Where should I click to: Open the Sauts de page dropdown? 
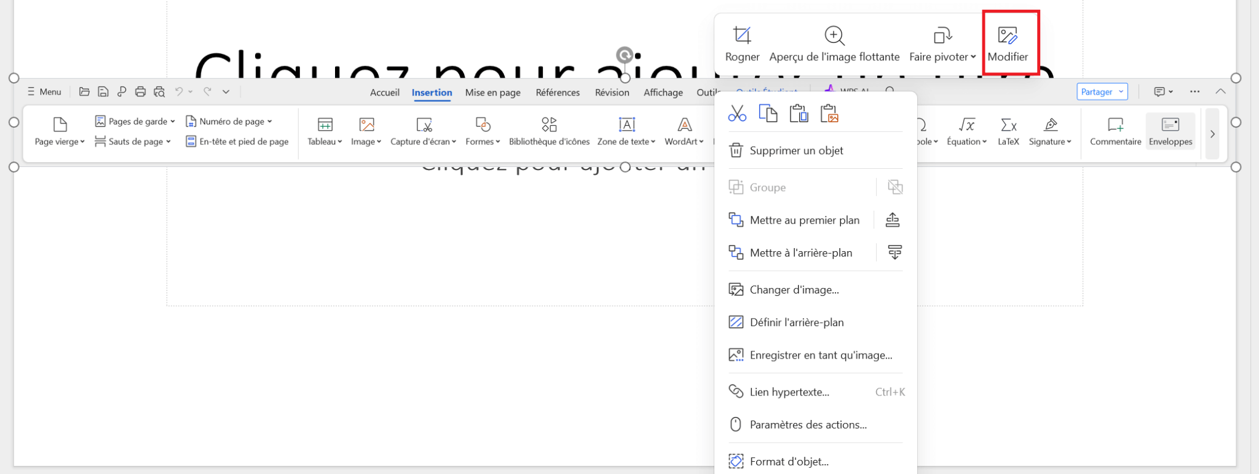(x=133, y=141)
